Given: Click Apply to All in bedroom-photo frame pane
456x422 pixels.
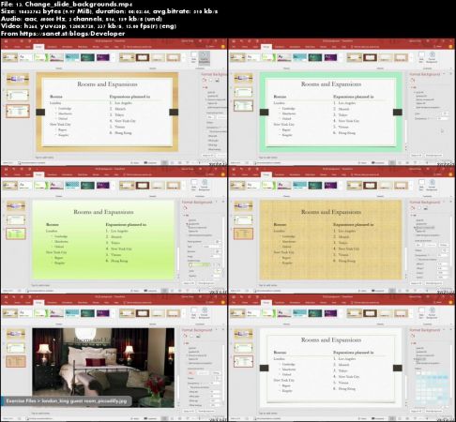Looking at the screenshot, I should coord(189,411).
